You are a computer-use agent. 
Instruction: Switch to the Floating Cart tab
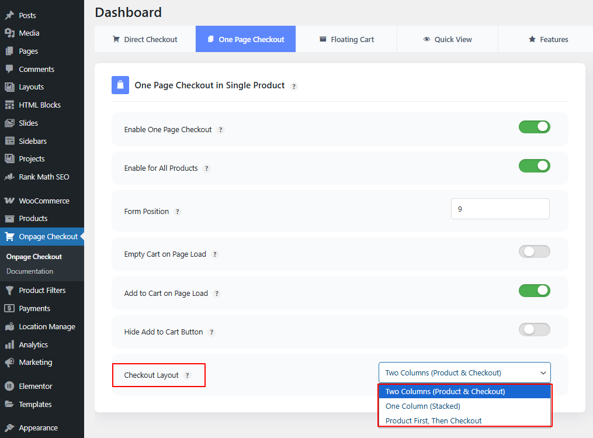pos(346,39)
